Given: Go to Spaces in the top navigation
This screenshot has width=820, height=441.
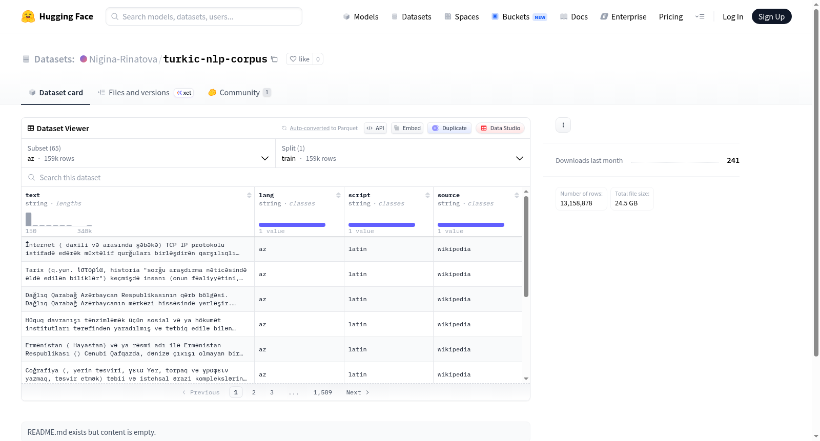Looking at the screenshot, I should pyautogui.click(x=461, y=16).
